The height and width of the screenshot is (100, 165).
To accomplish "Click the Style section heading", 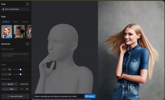I will pyautogui.click(x=3, y=17).
